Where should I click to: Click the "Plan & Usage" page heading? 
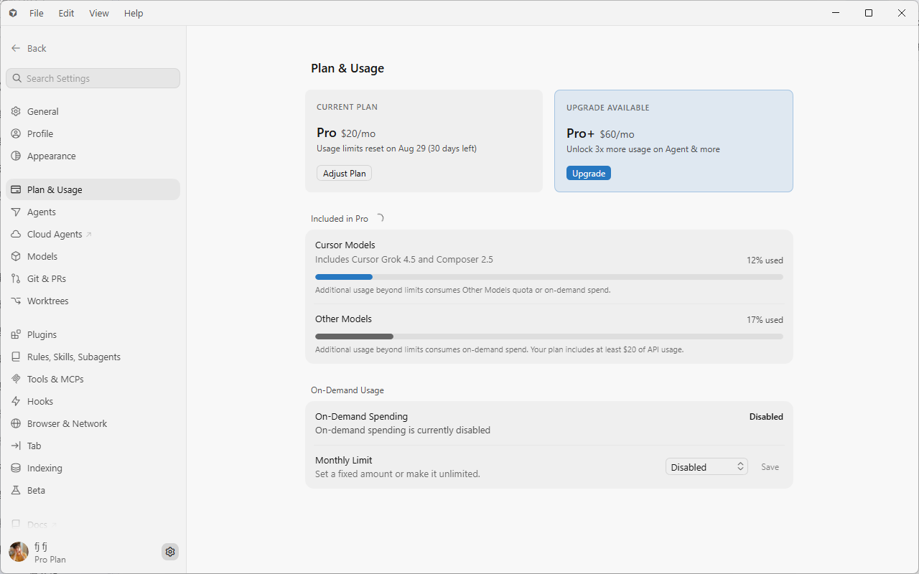tap(347, 68)
